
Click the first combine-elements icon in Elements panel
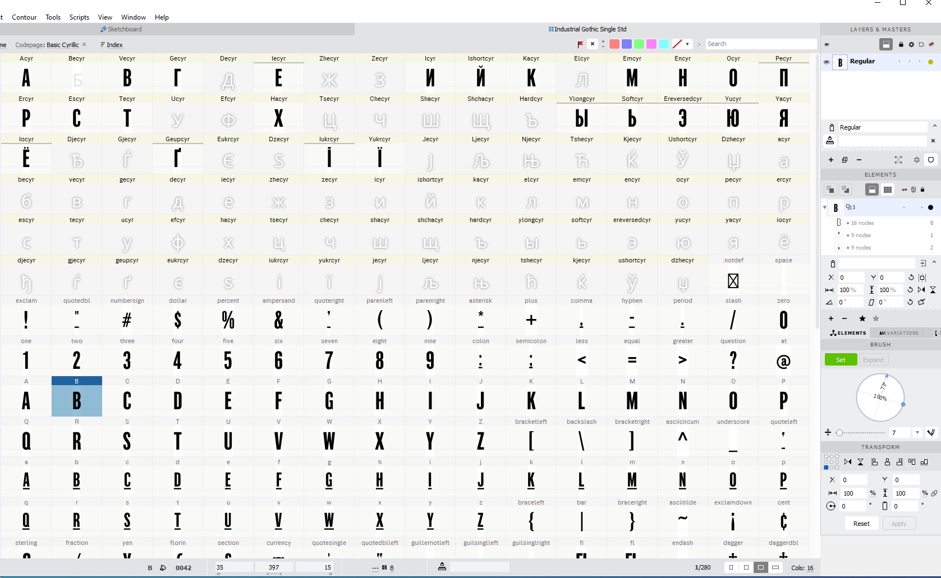coord(830,189)
